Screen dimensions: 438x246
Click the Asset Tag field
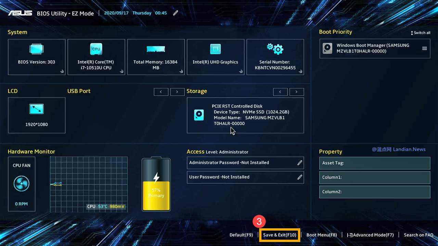point(375,163)
